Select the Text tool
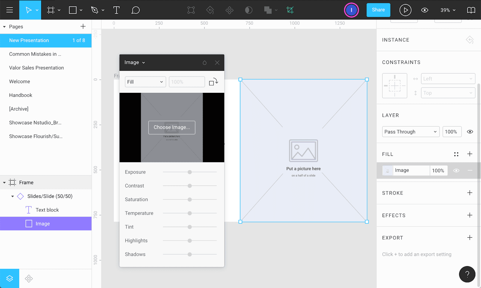 click(116, 10)
